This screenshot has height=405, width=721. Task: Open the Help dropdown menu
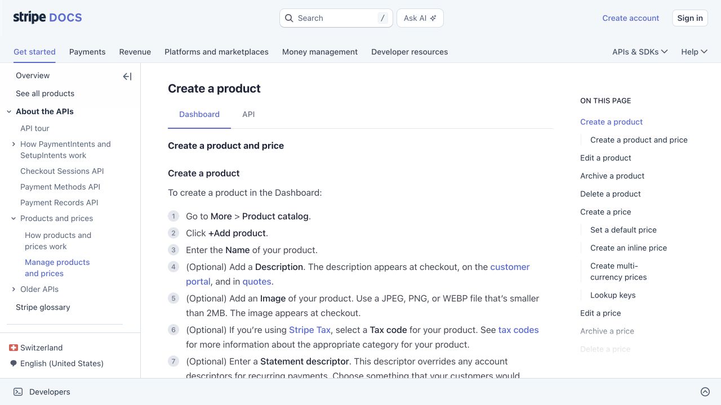click(694, 52)
